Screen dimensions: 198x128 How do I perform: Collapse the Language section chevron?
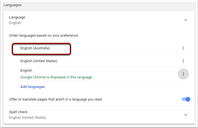coord(185,20)
